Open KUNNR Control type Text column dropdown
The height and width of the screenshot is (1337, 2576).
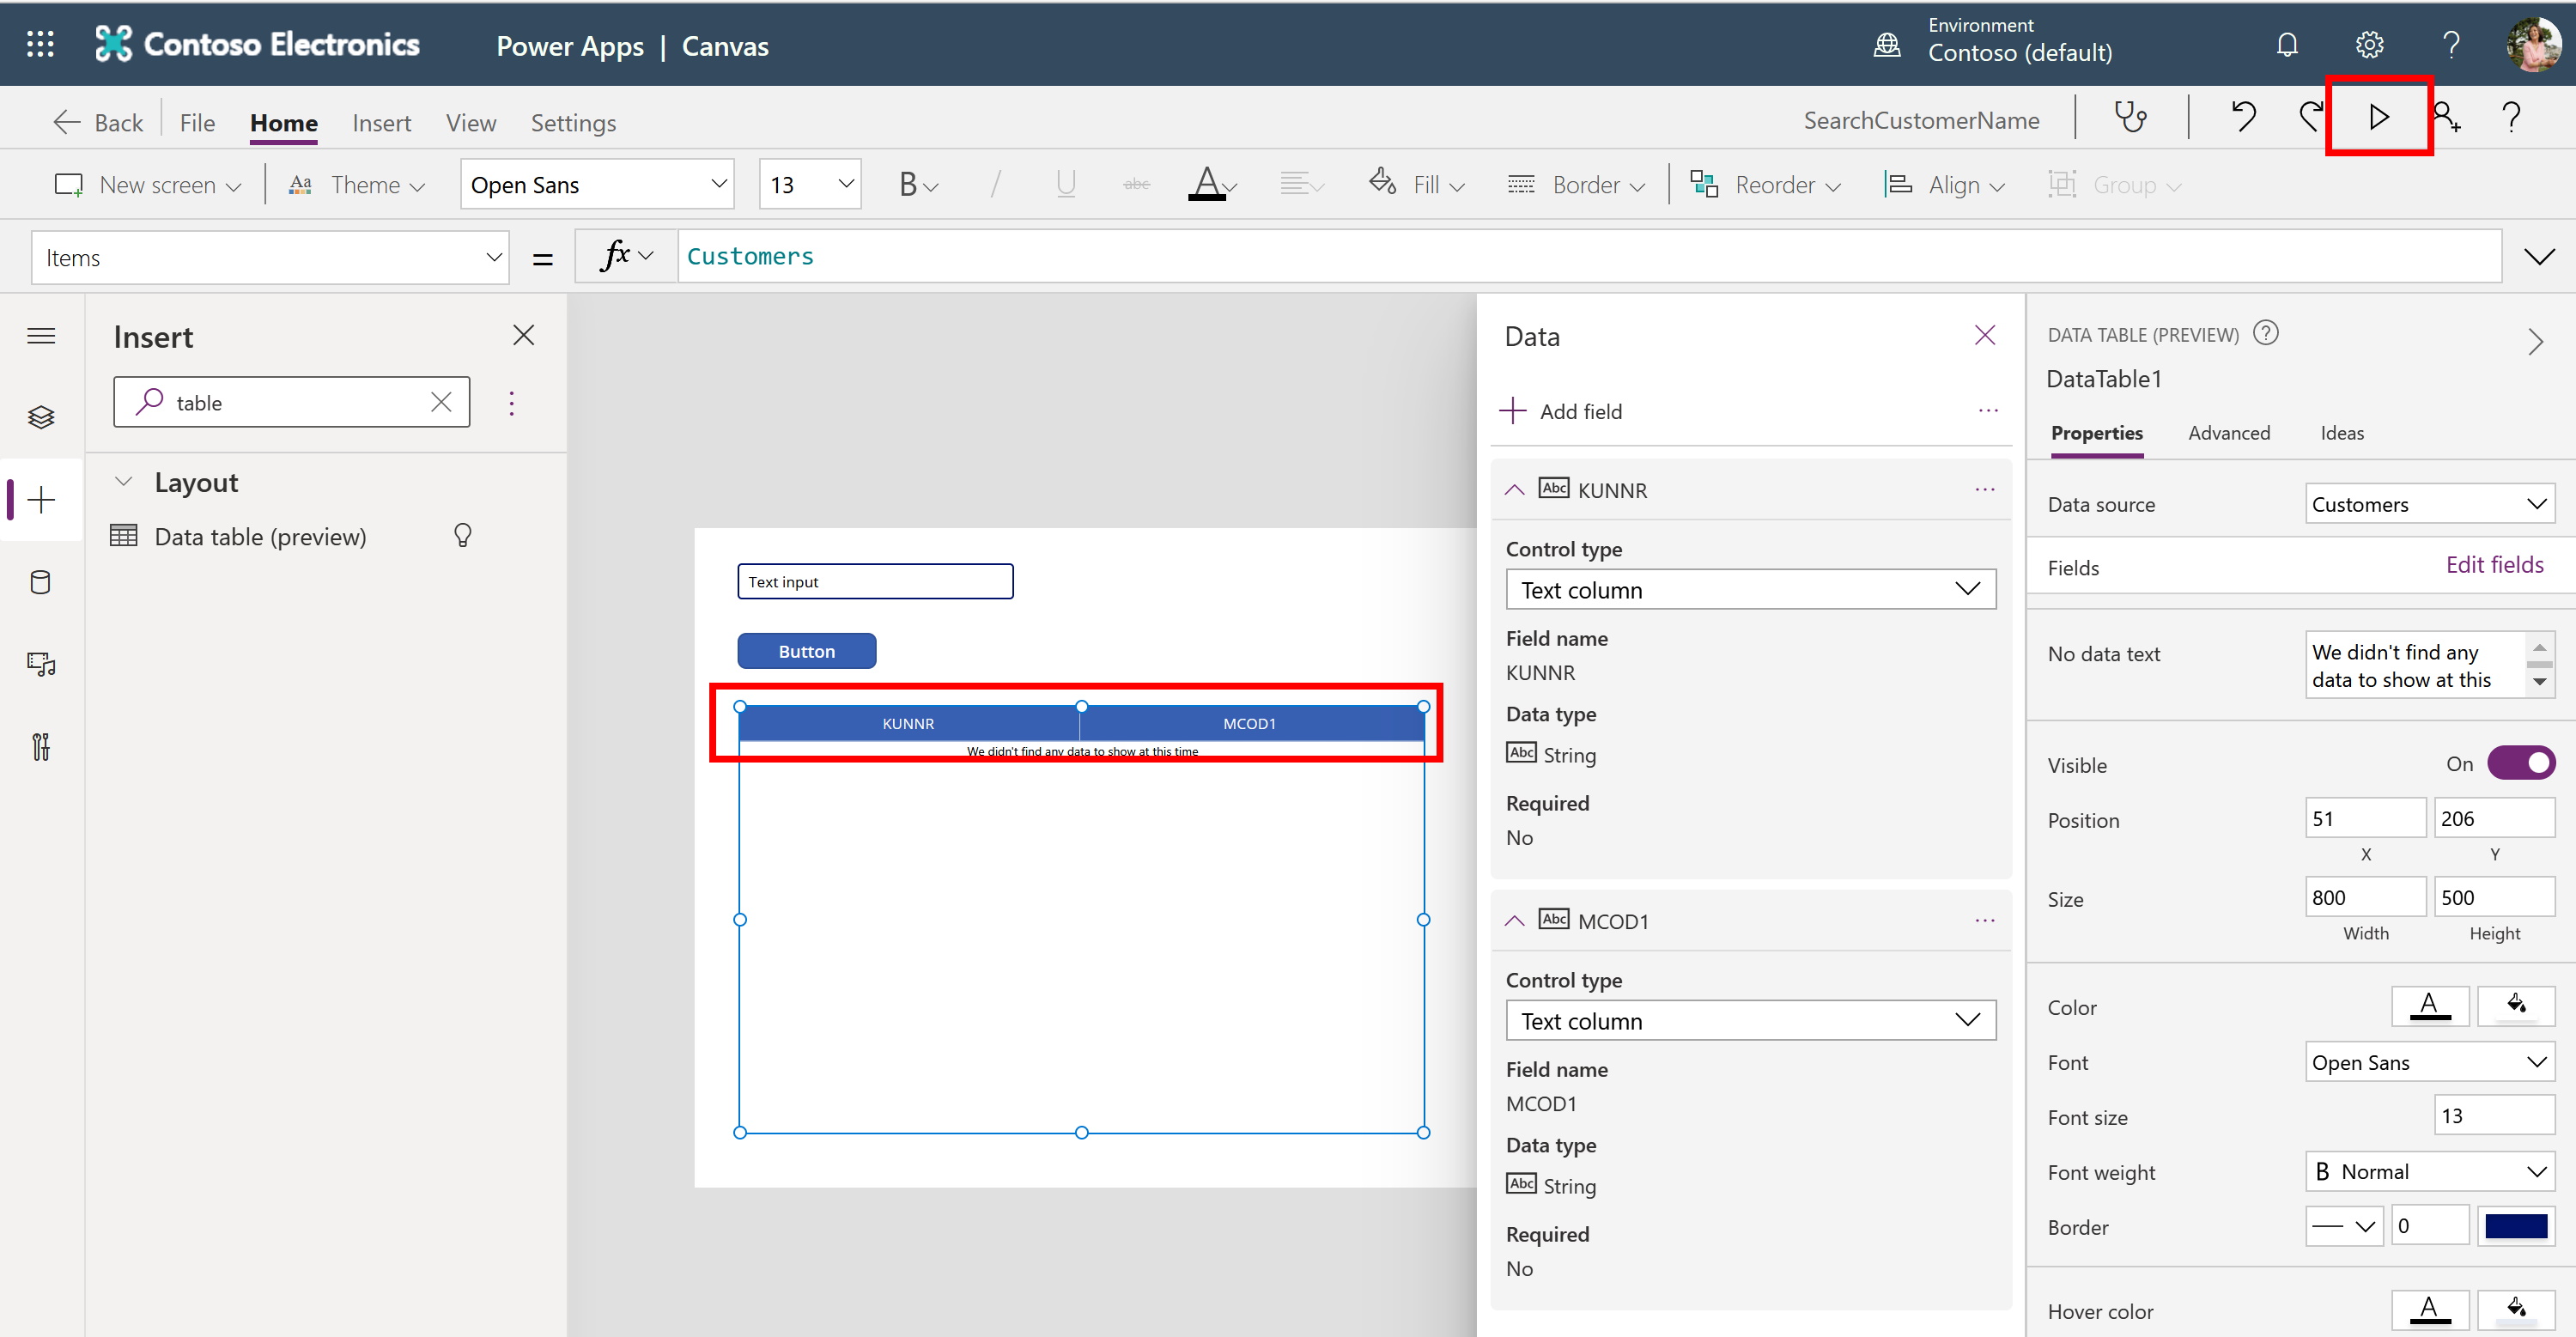click(1750, 590)
